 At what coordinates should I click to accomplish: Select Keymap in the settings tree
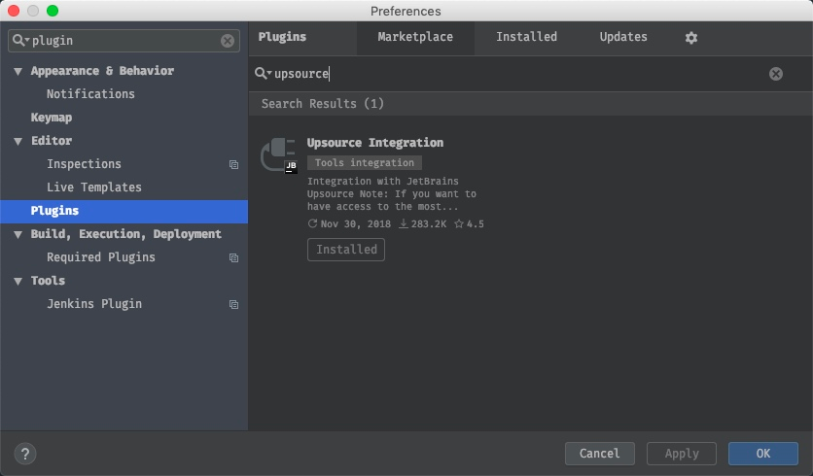[52, 118]
